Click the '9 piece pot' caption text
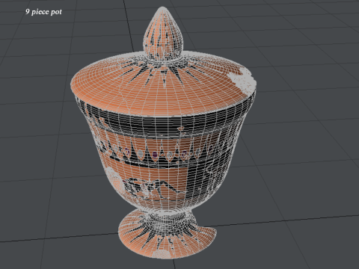Image resolution: width=359 pixels, height=269 pixels. pyautogui.click(x=43, y=12)
